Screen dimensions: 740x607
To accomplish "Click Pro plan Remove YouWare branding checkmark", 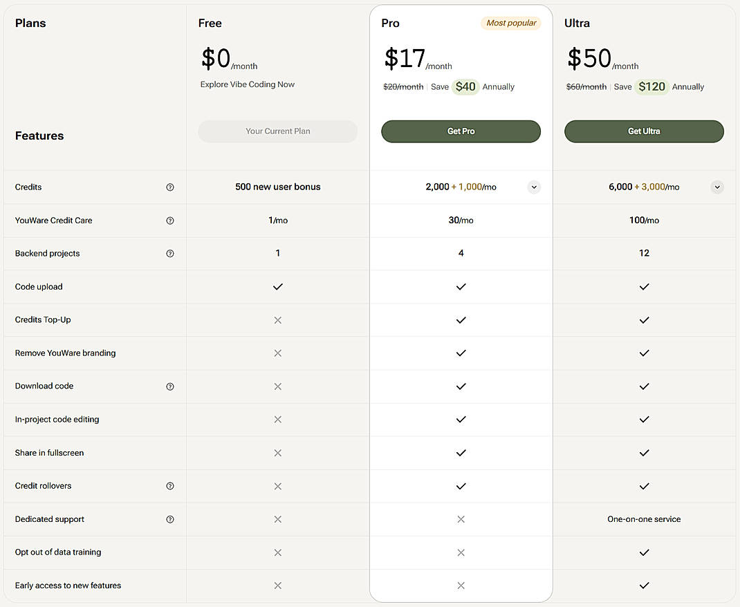I will 461,353.
